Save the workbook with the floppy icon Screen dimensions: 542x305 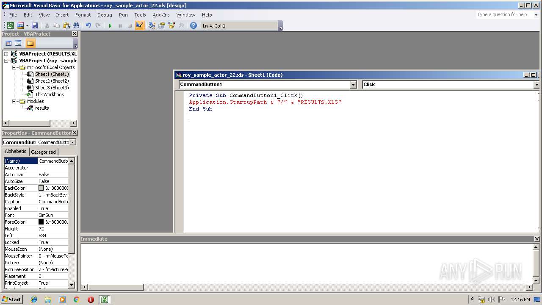tap(35, 25)
